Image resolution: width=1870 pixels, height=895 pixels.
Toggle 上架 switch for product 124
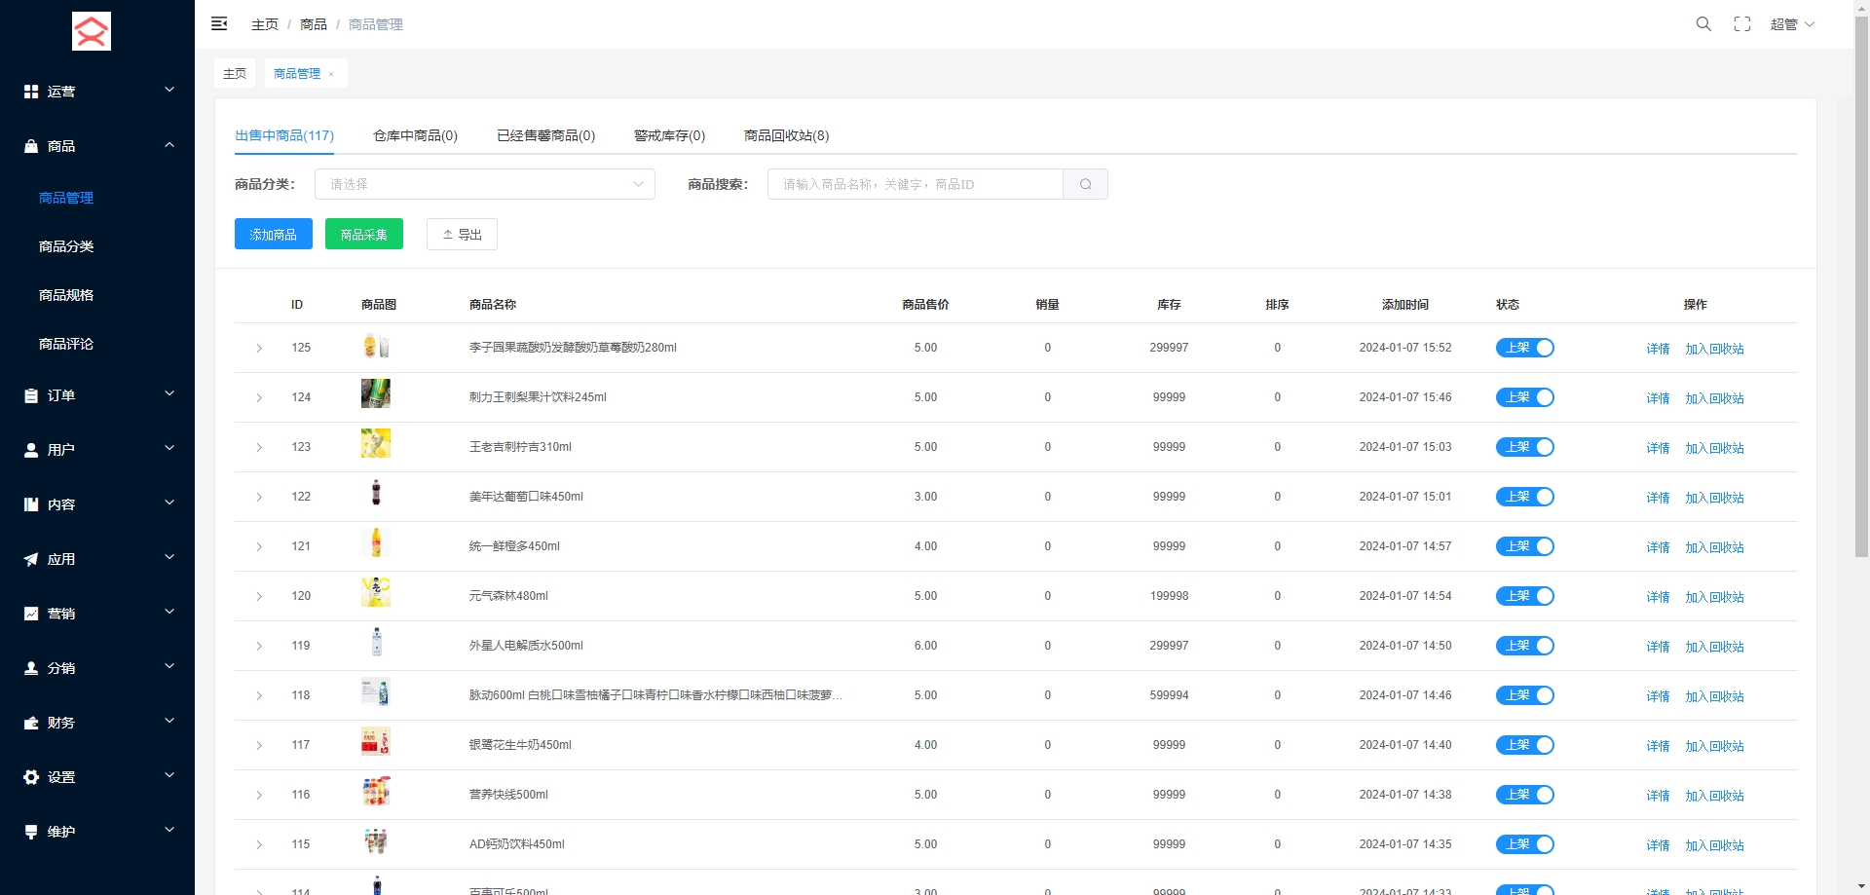coord(1524,397)
